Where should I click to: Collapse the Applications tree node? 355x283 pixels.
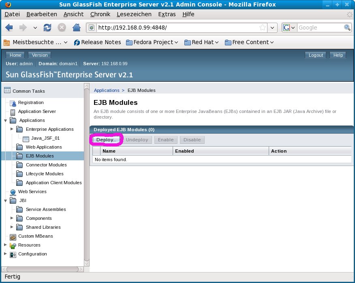pyautogui.click(x=5, y=120)
